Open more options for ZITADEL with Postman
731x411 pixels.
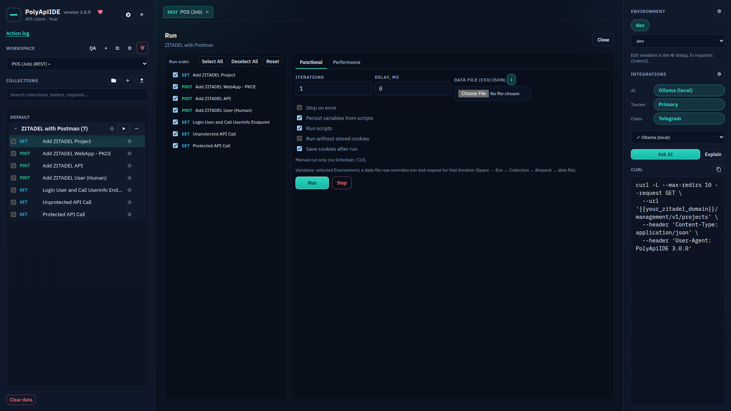tap(137, 129)
